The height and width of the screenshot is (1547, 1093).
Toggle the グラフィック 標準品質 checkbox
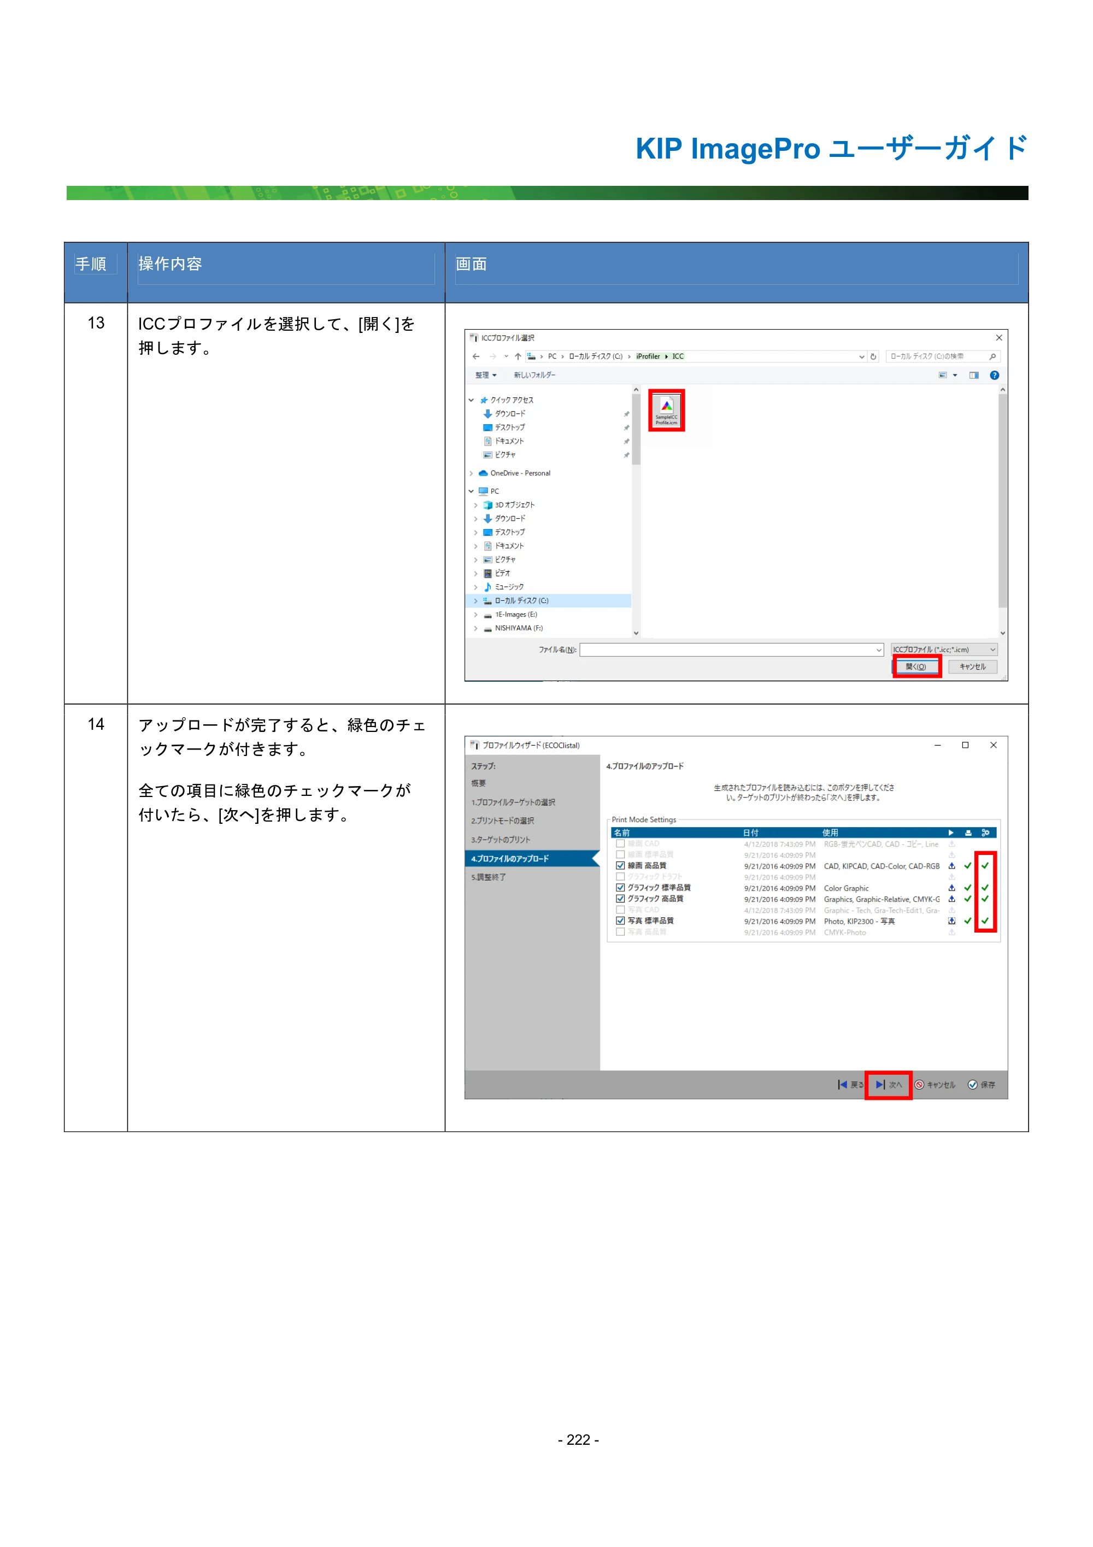(x=620, y=888)
